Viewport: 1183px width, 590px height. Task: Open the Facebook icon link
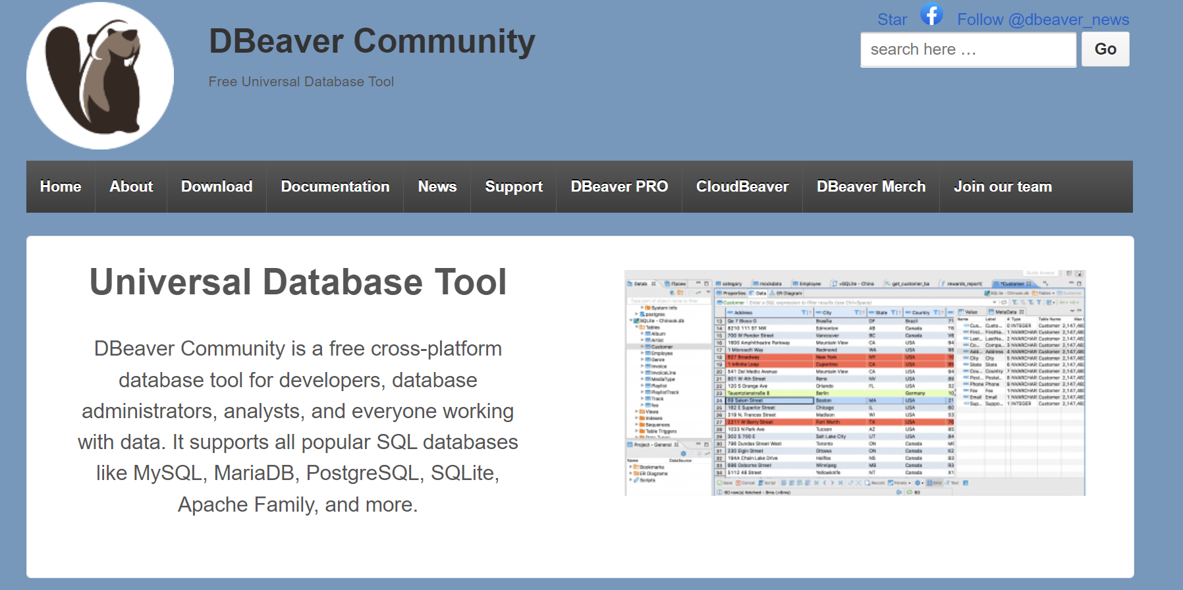931,14
